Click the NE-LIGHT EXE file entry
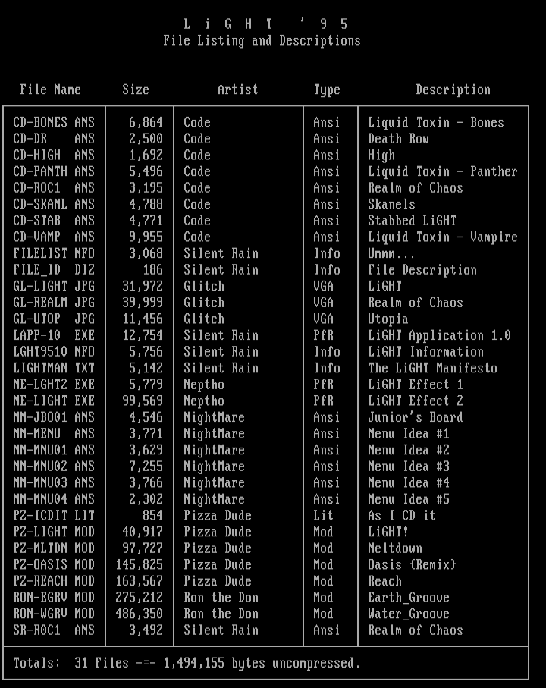 [54, 401]
